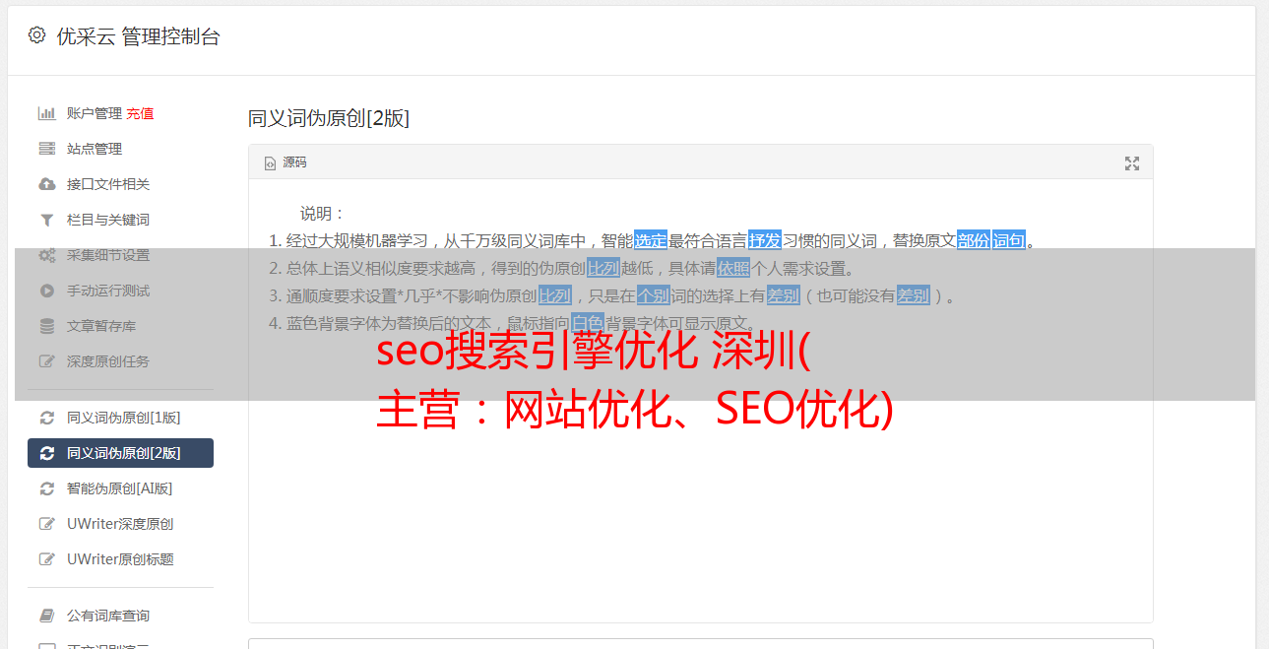Toggle fullscreen with the editor expand icon
This screenshot has height=649, width=1269.
click(1132, 163)
